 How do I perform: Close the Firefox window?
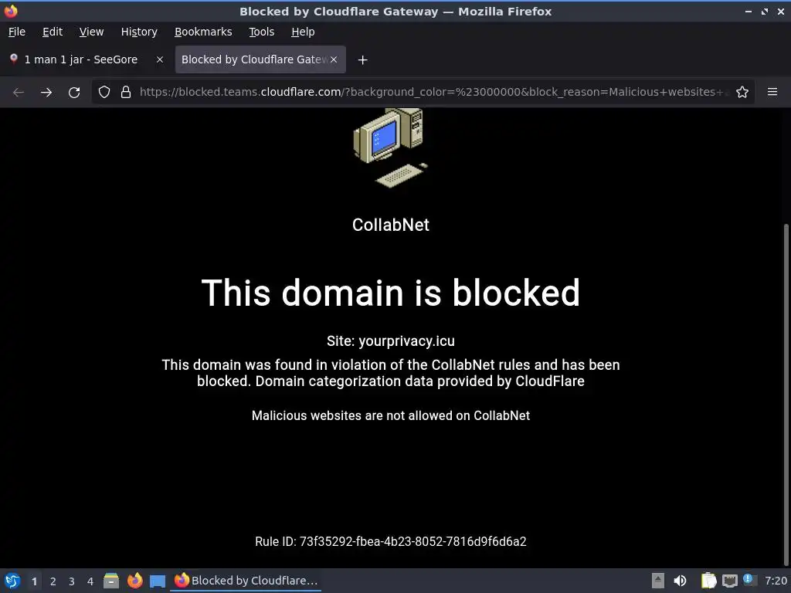[781, 11]
